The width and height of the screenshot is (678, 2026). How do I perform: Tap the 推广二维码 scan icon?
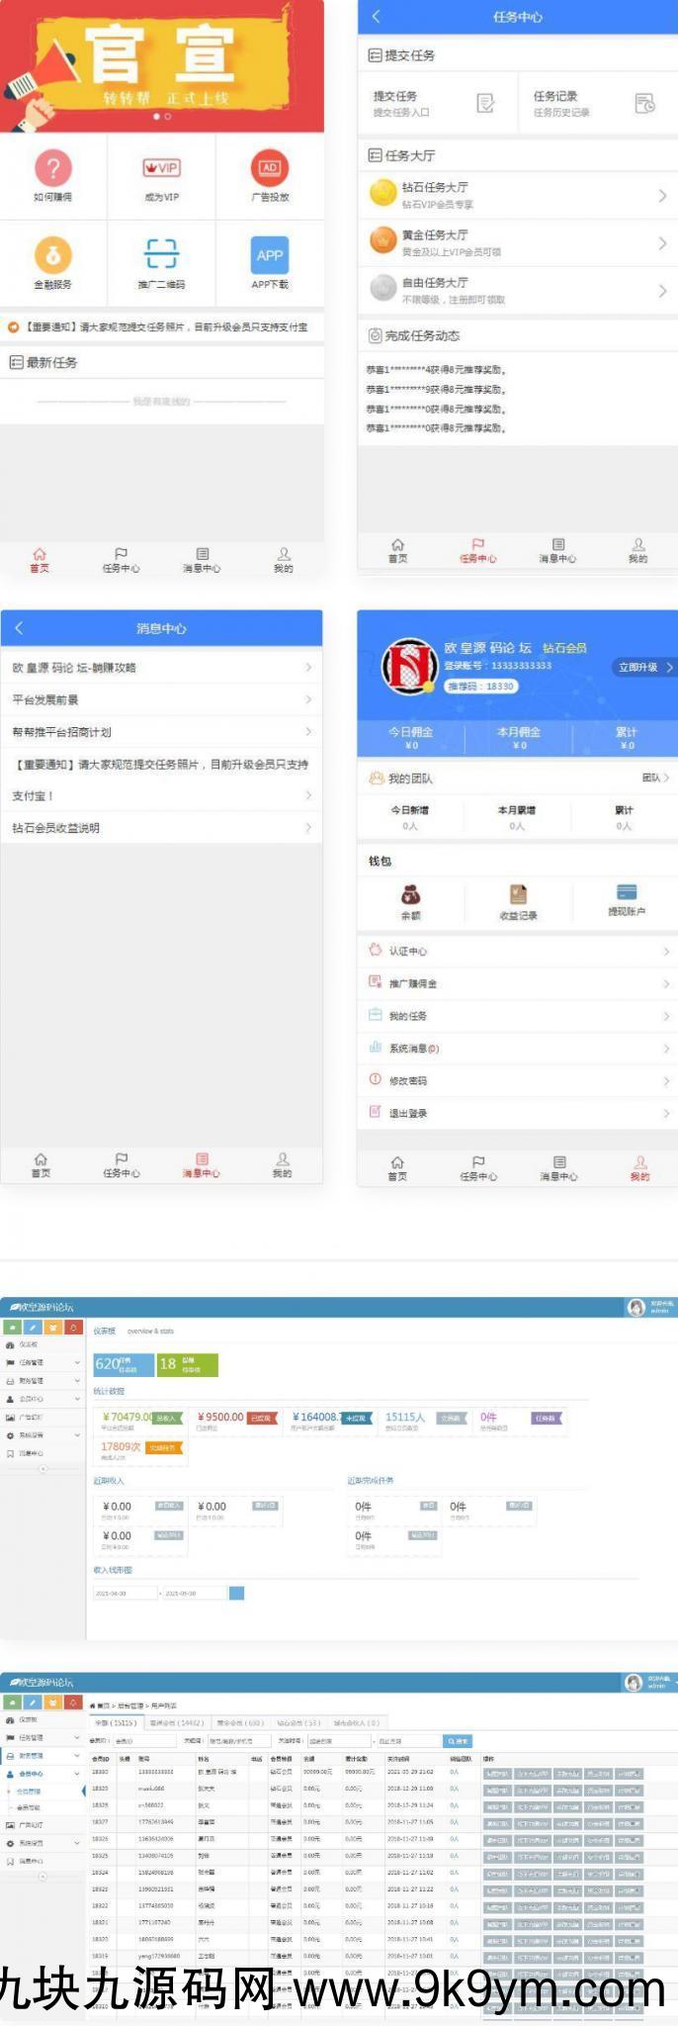click(162, 254)
